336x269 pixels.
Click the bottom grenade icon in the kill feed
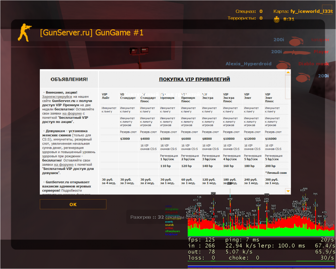coord(303,76)
